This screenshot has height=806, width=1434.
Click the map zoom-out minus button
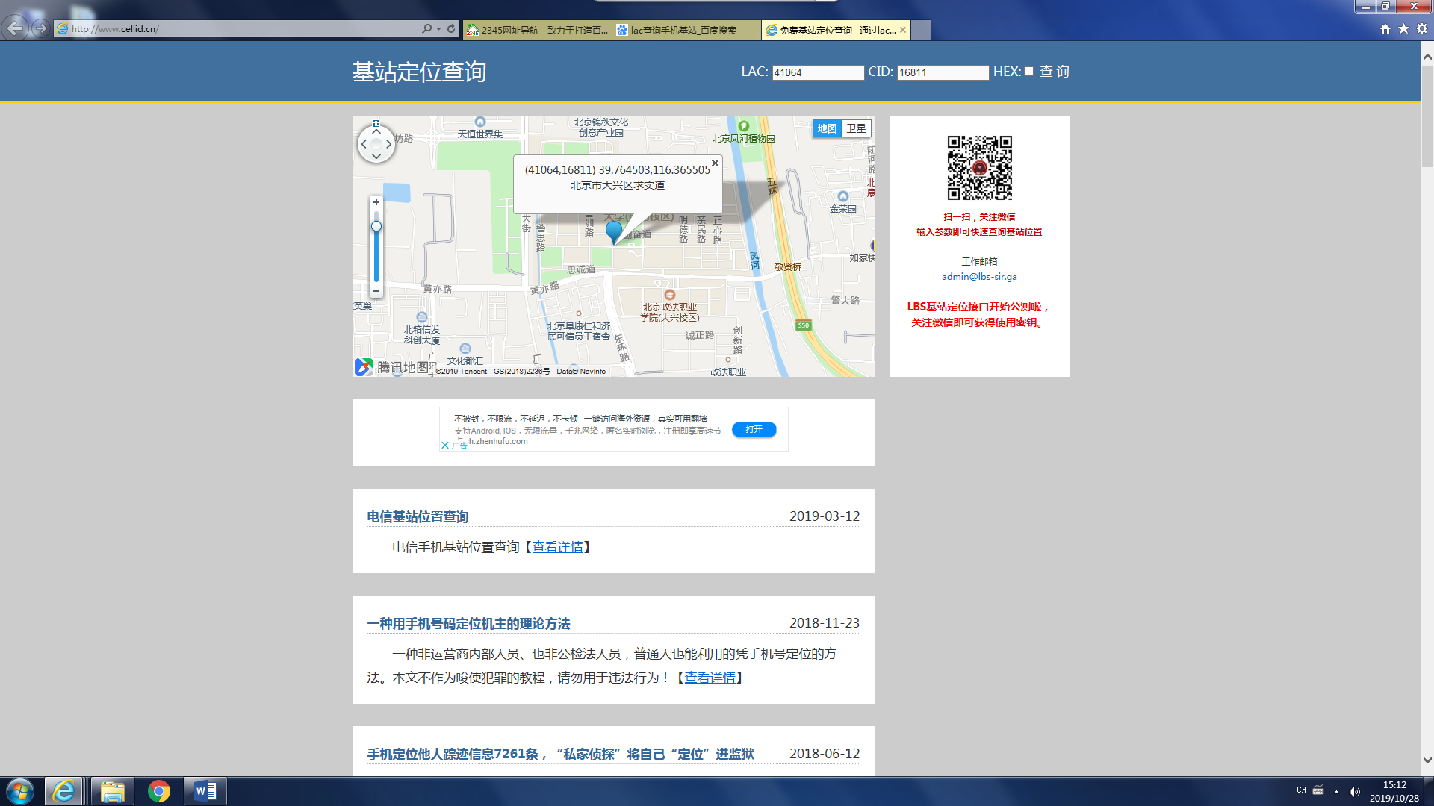(x=376, y=291)
